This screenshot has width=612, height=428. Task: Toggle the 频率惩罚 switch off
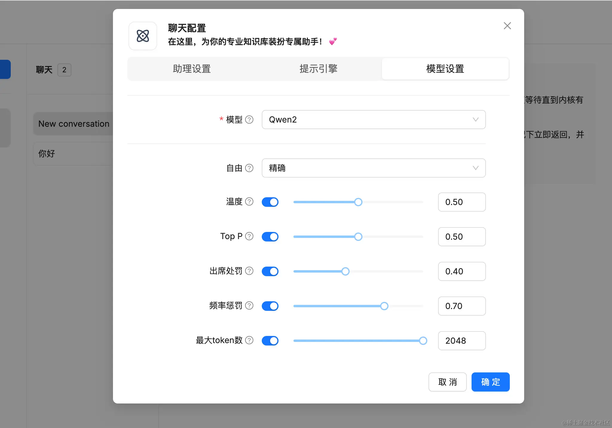pyautogui.click(x=270, y=306)
